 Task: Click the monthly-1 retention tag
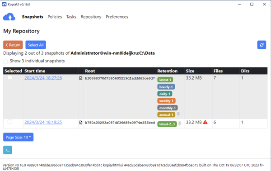168,108
